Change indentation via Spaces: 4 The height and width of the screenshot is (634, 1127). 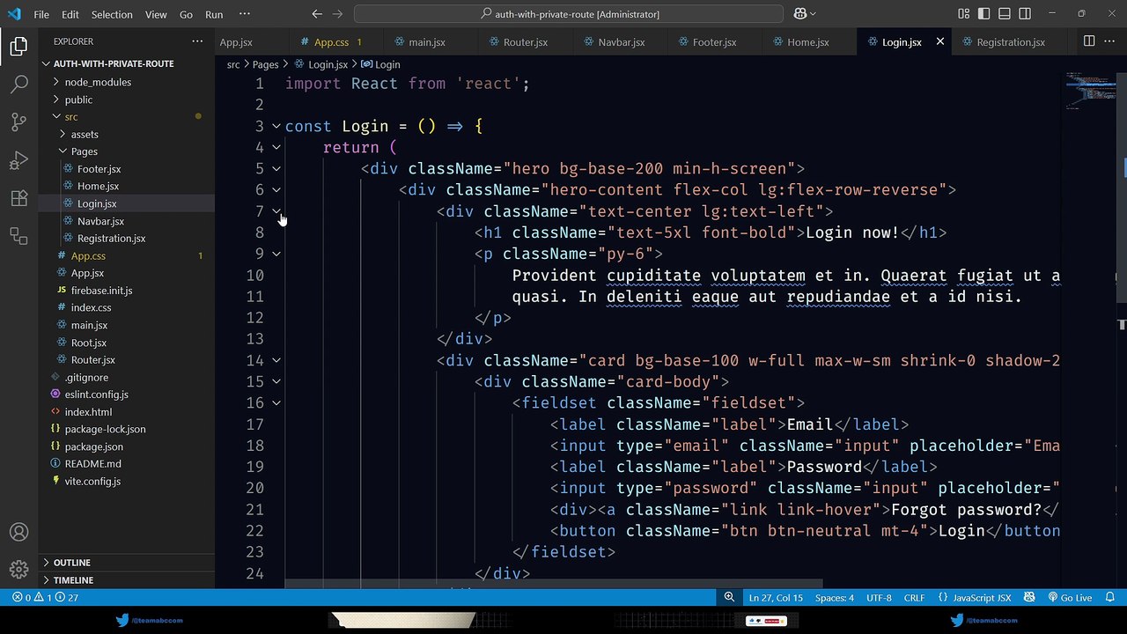pos(834,598)
